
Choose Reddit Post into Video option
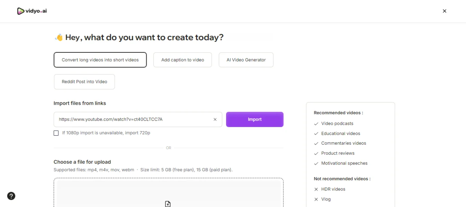84,82
